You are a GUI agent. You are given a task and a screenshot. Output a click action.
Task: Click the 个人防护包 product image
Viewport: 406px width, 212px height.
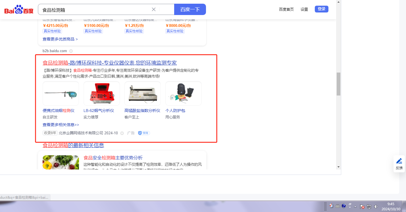(184, 94)
